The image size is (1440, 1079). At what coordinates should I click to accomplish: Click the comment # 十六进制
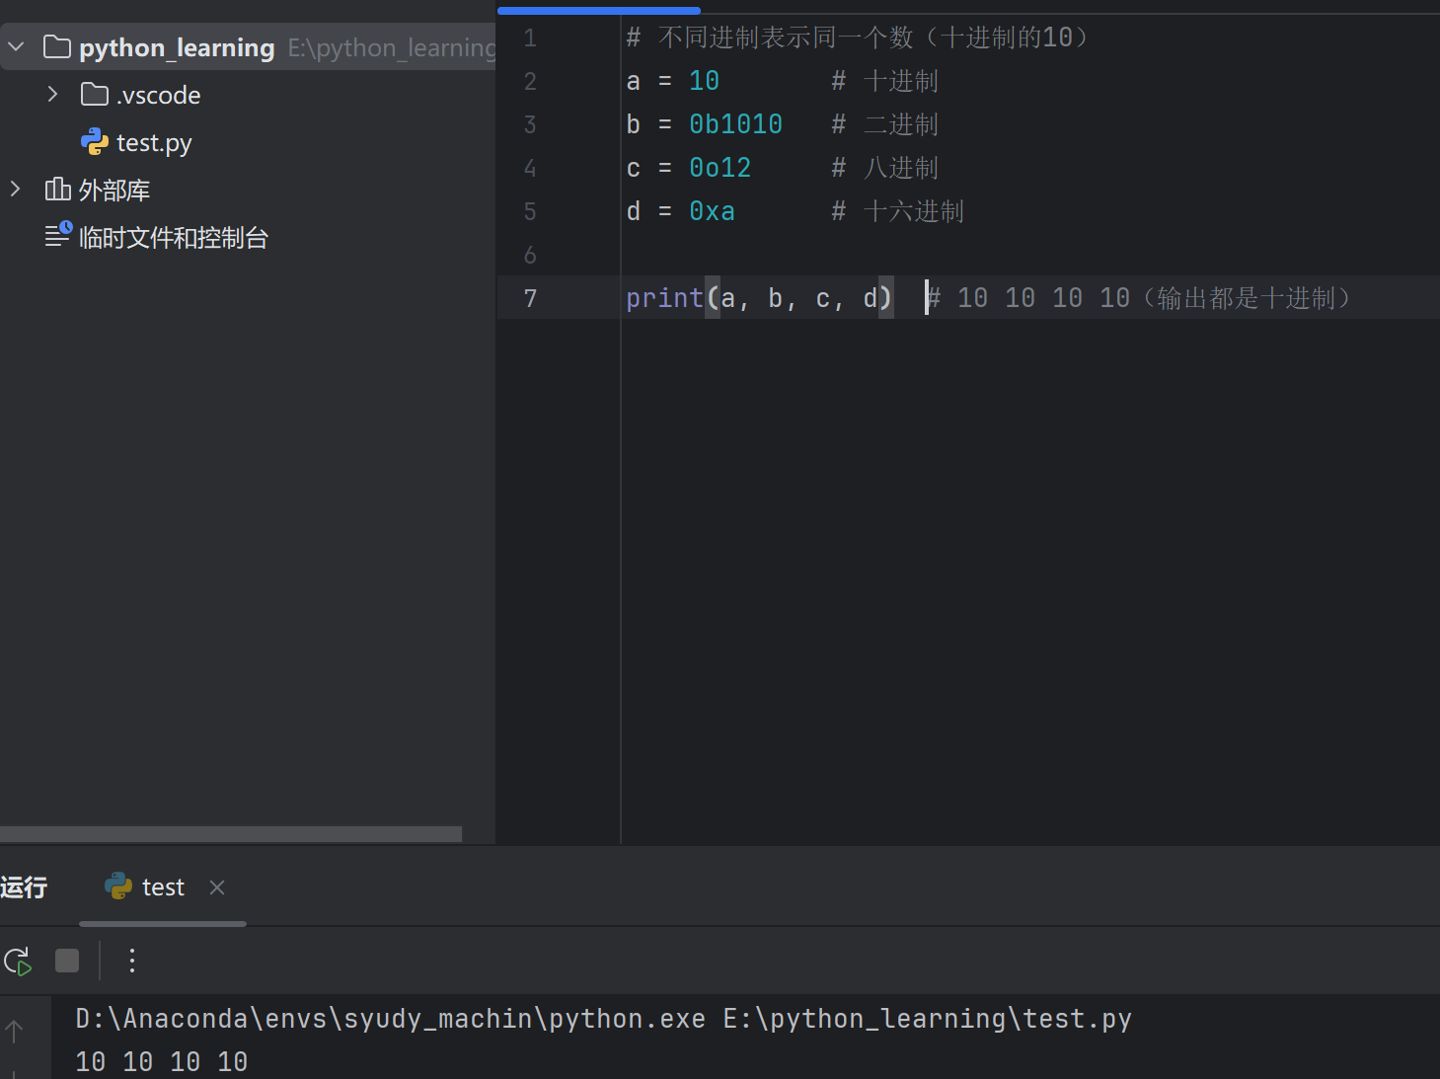[x=898, y=211]
